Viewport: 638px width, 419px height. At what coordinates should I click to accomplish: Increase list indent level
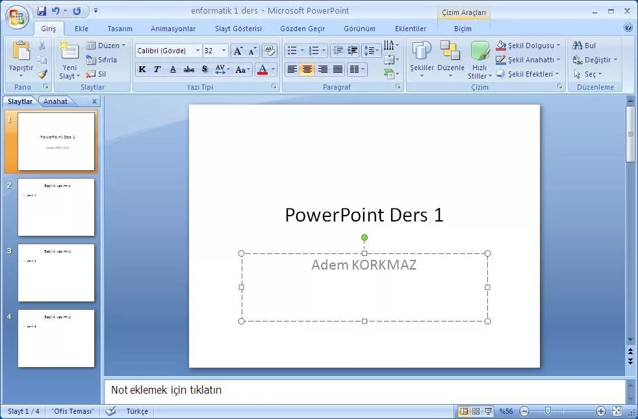[x=352, y=51]
